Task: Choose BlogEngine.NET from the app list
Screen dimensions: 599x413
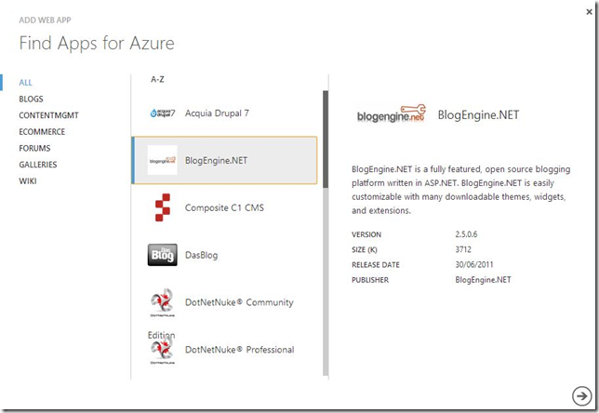Action: pos(225,160)
